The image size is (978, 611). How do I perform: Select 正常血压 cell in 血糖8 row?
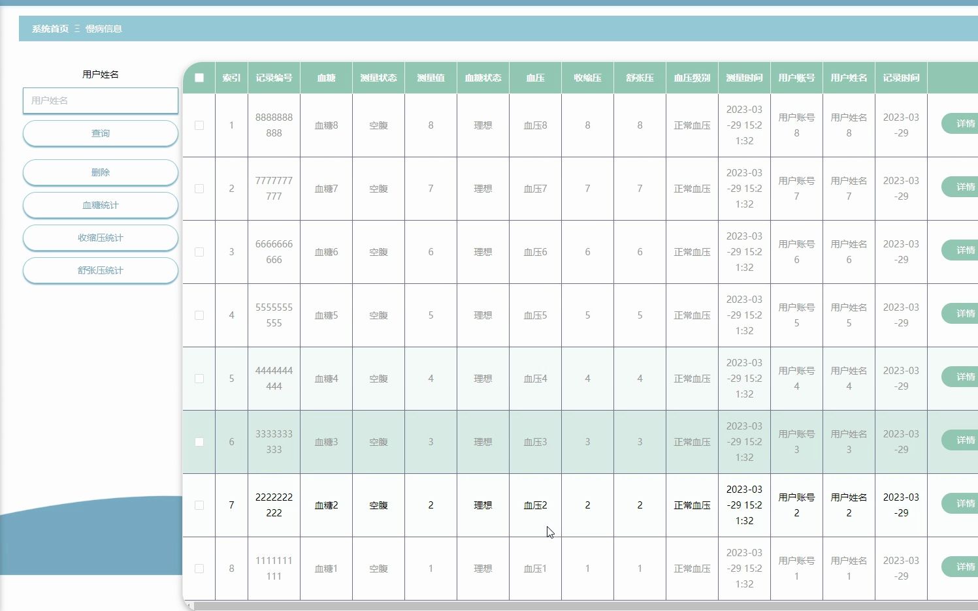pyautogui.click(x=692, y=125)
